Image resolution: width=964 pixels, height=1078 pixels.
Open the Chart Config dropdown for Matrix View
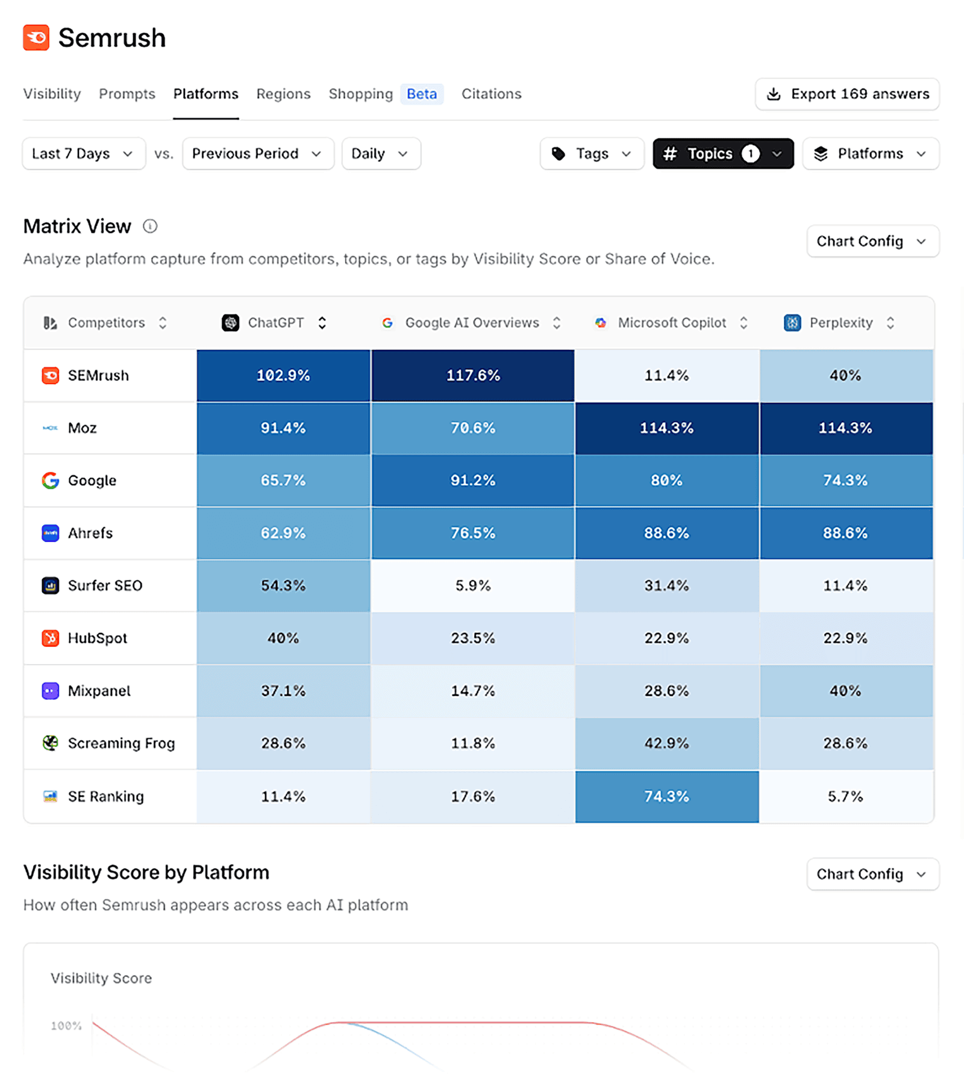872,241
